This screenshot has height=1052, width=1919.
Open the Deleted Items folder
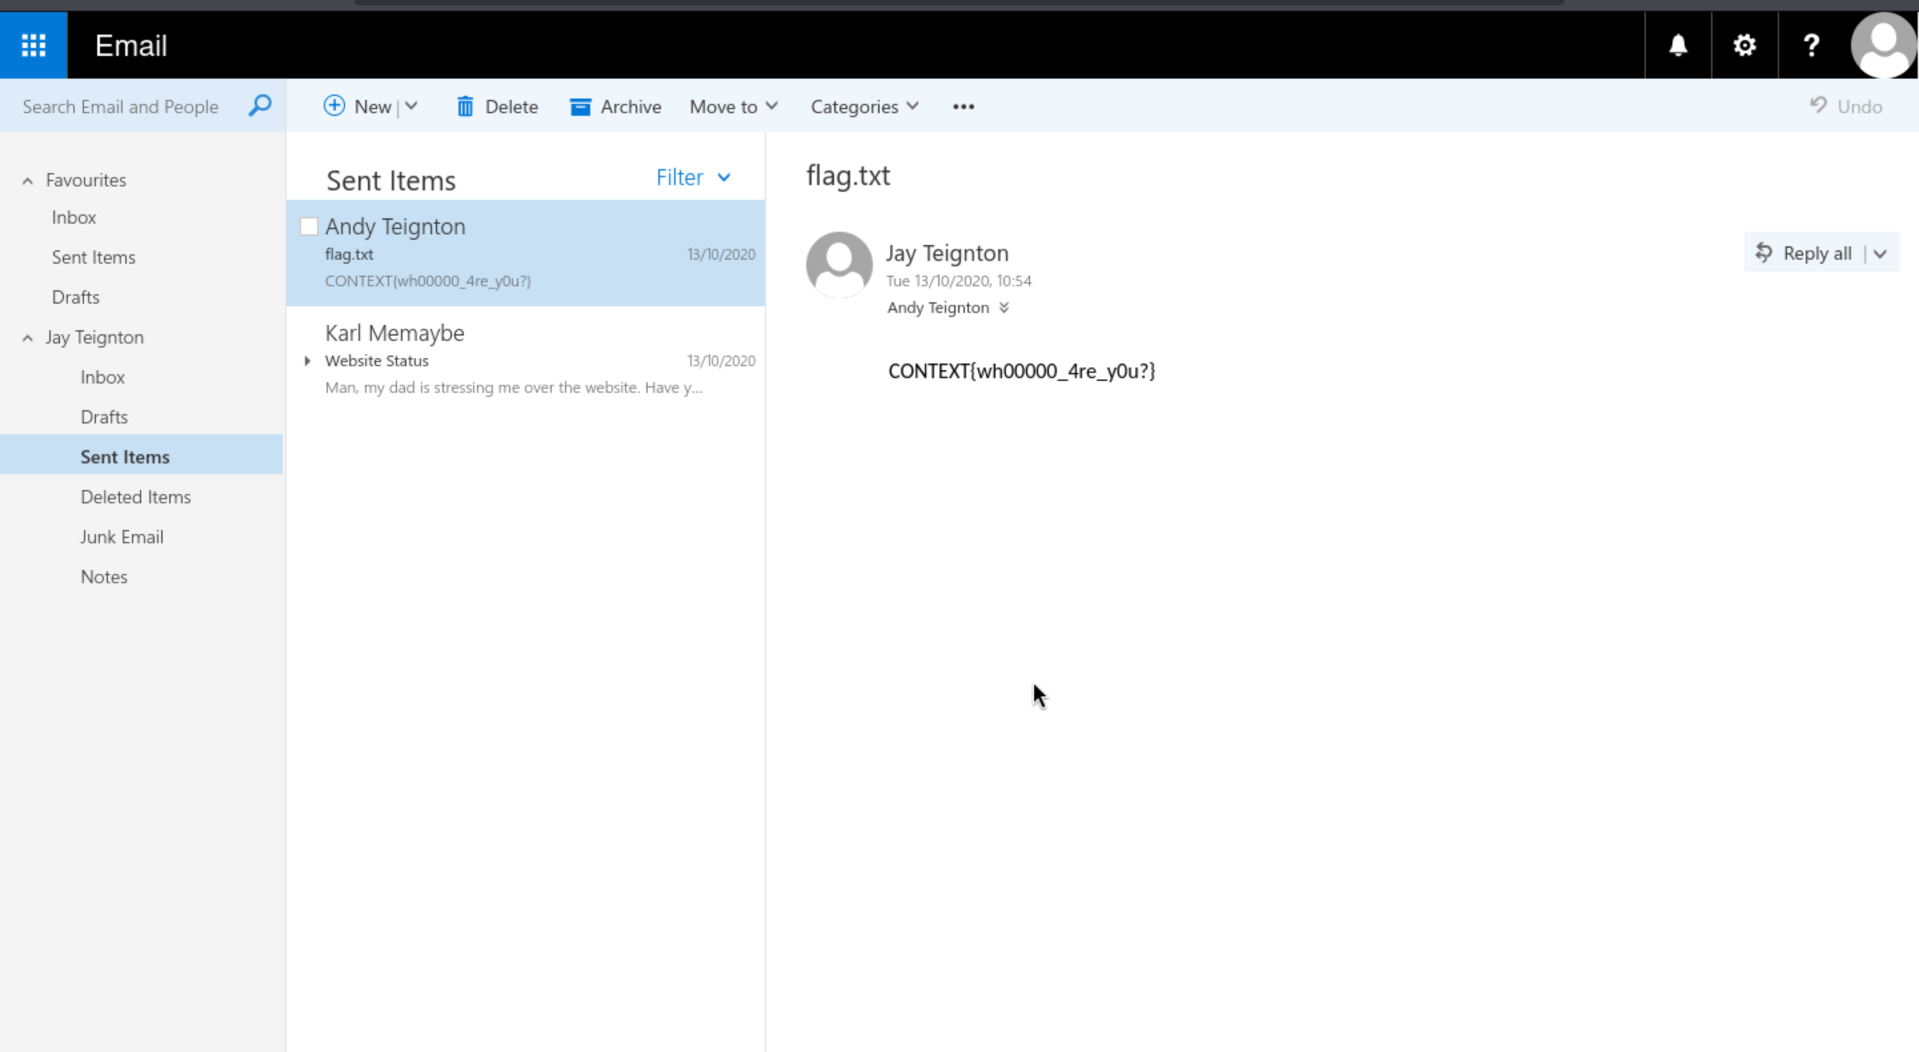point(135,497)
